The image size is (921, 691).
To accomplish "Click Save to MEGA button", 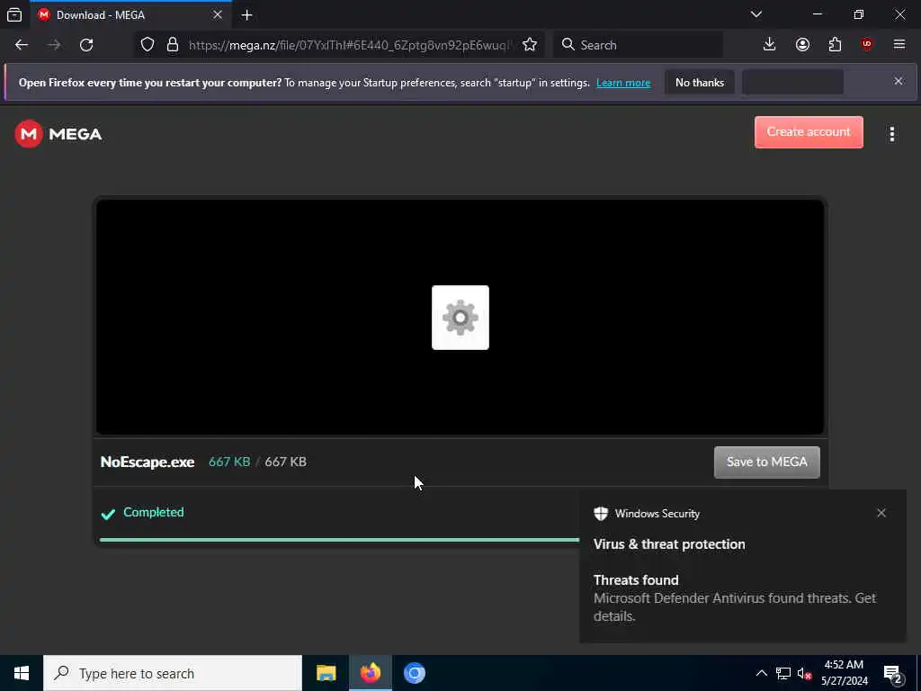I will tap(766, 462).
